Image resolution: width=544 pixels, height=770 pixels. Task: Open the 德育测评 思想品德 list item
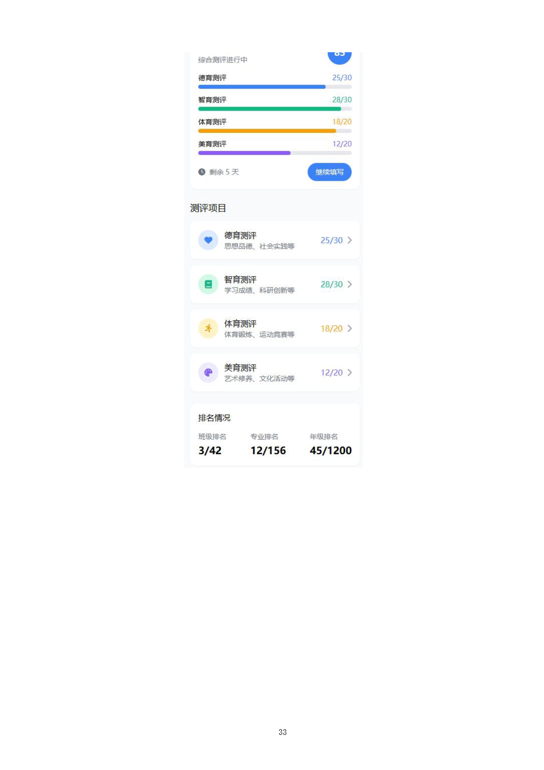click(275, 240)
